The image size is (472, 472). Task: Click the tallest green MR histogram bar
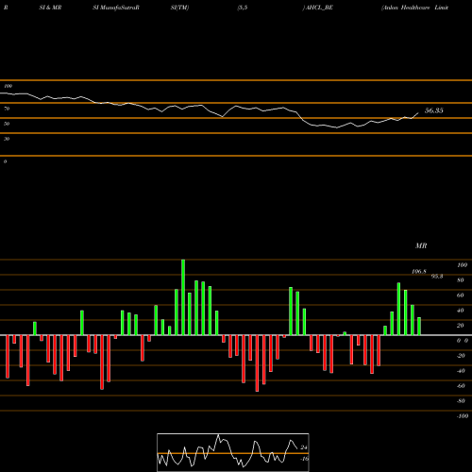tap(183, 297)
